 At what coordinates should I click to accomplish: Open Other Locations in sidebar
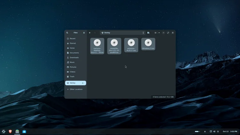(76, 89)
